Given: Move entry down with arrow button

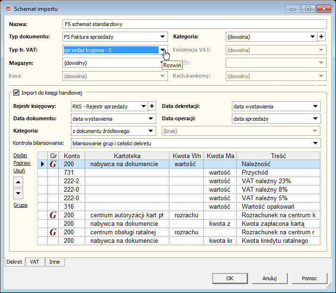Looking at the screenshot, I should [x=18, y=193].
